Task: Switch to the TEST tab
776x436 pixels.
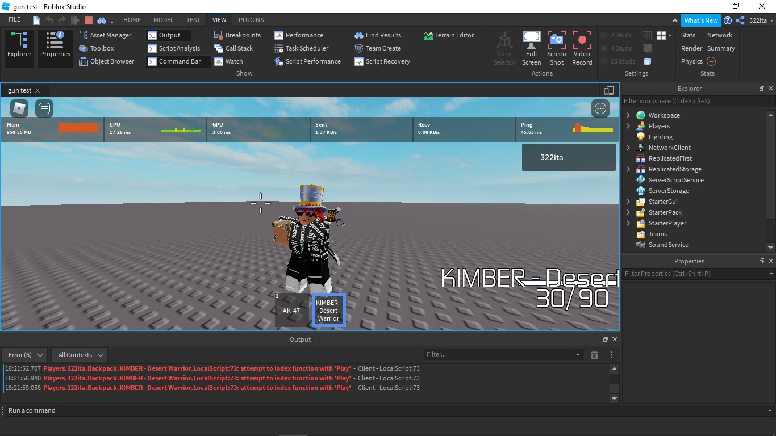Action: pos(193,19)
